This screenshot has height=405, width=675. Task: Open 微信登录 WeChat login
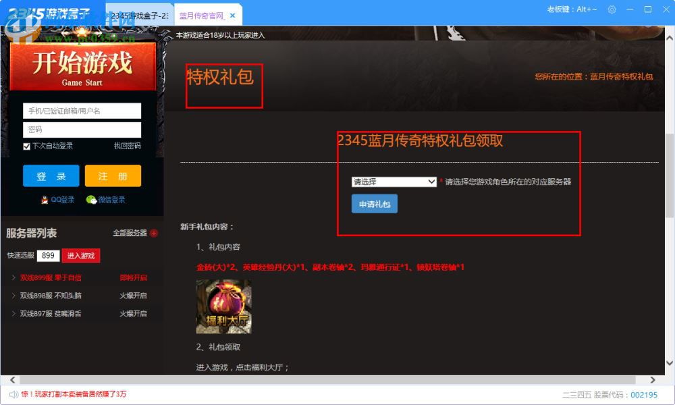click(x=107, y=200)
